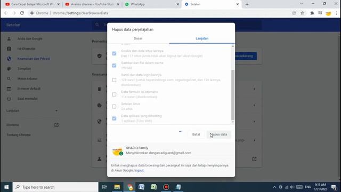The height and width of the screenshot is (192, 341).
Task: Go back with the browser back arrow
Action: [x=6, y=13]
